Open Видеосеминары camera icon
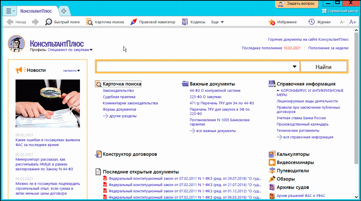 [272, 162]
